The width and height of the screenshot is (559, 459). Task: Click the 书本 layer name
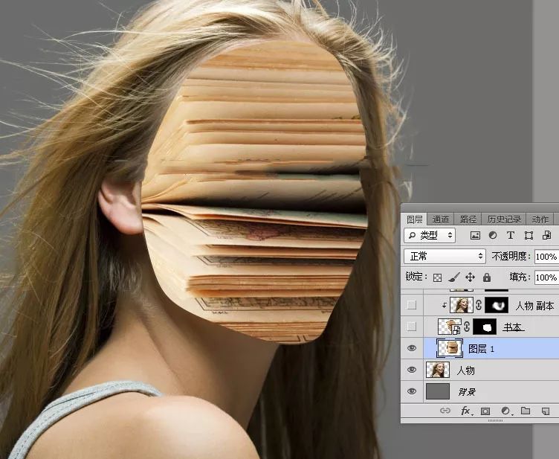(512, 327)
